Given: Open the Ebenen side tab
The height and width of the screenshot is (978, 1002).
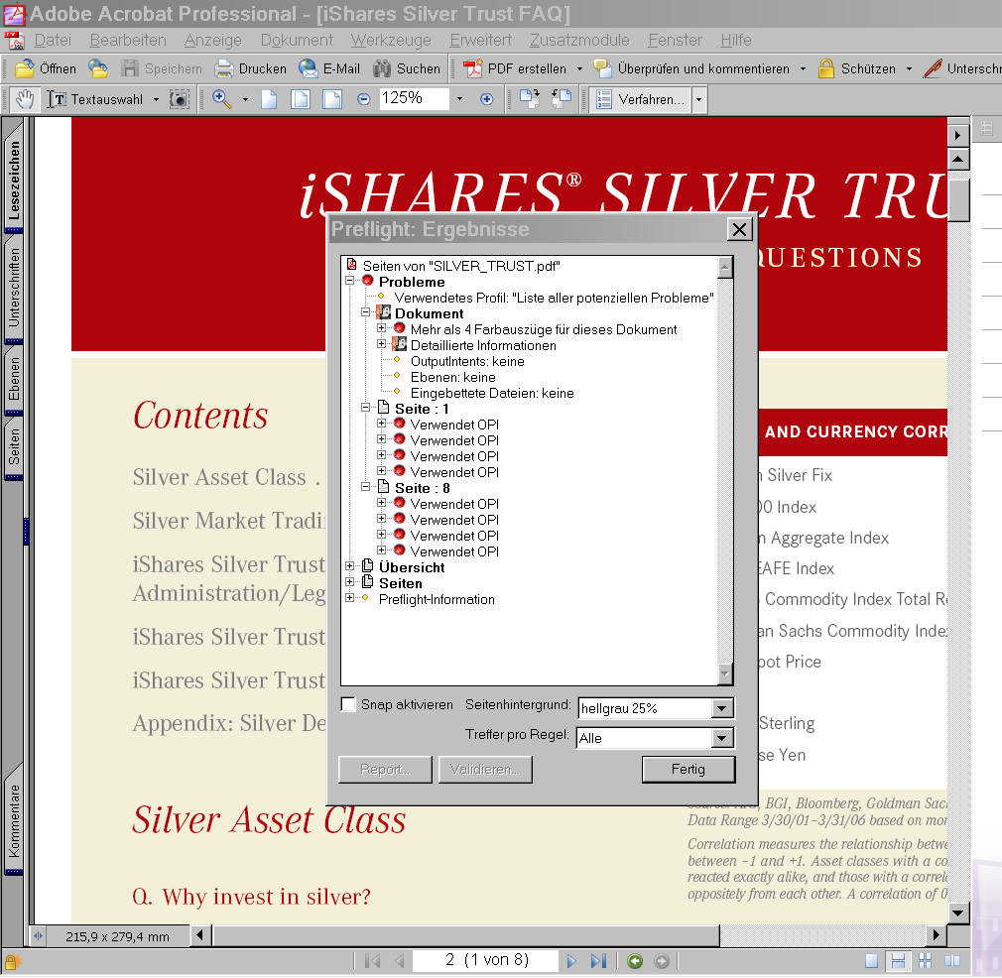Looking at the screenshot, I should 14,379.
